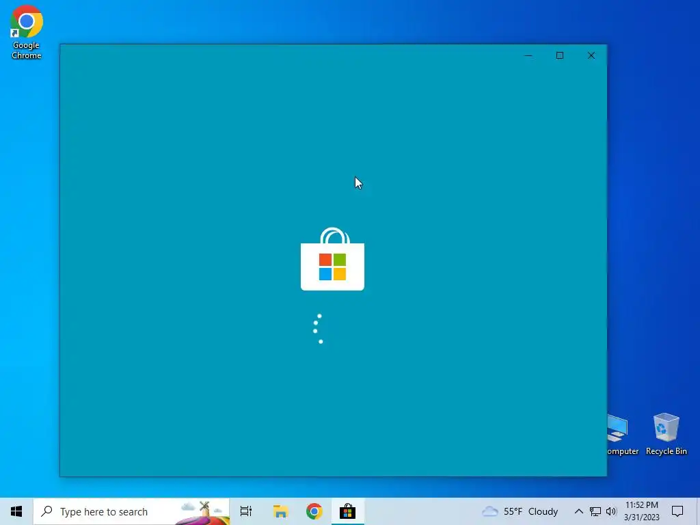Minimize the Microsoft Store window
The height and width of the screenshot is (525, 700).
pyautogui.click(x=528, y=55)
